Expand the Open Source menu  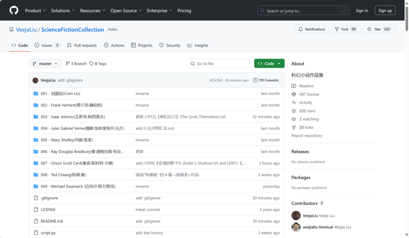coord(126,10)
